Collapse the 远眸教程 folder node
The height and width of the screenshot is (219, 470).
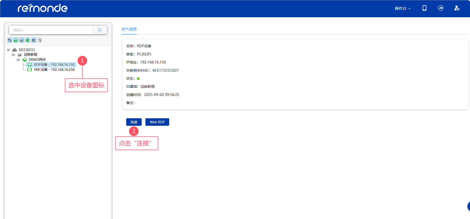(x=13, y=54)
